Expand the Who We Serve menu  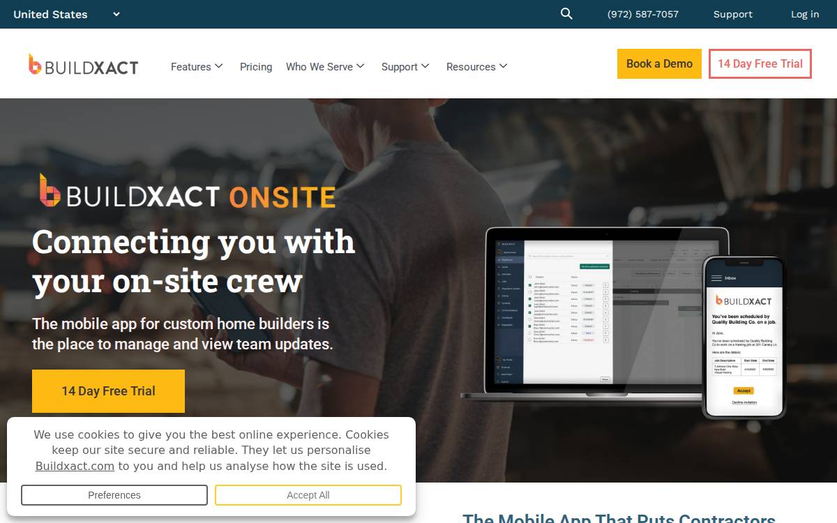pos(325,67)
